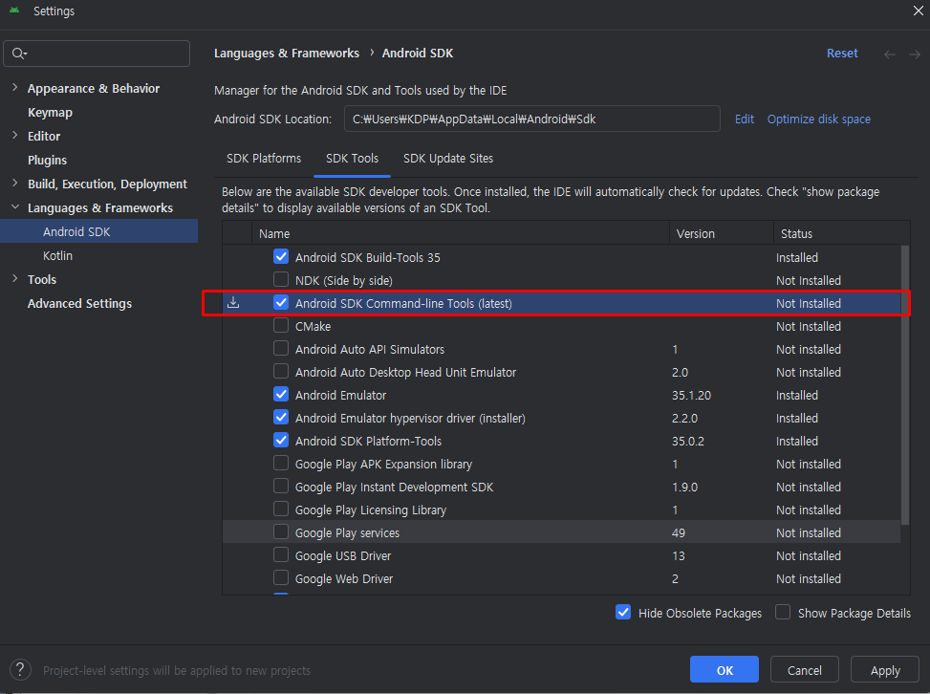
Task: Click the Apply button
Action: pyautogui.click(x=885, y=670)
